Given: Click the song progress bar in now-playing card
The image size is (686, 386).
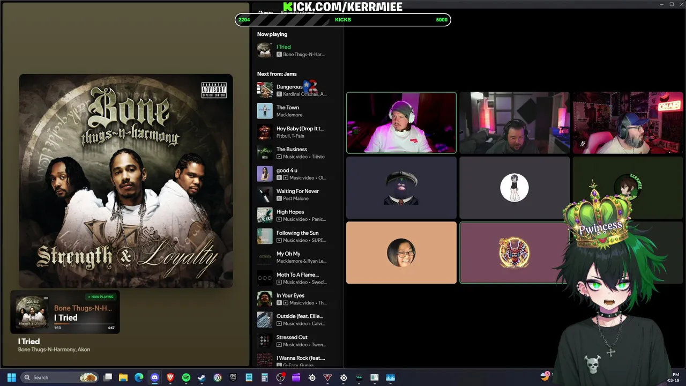Looking at the screenshot, I should pos(84,324).
